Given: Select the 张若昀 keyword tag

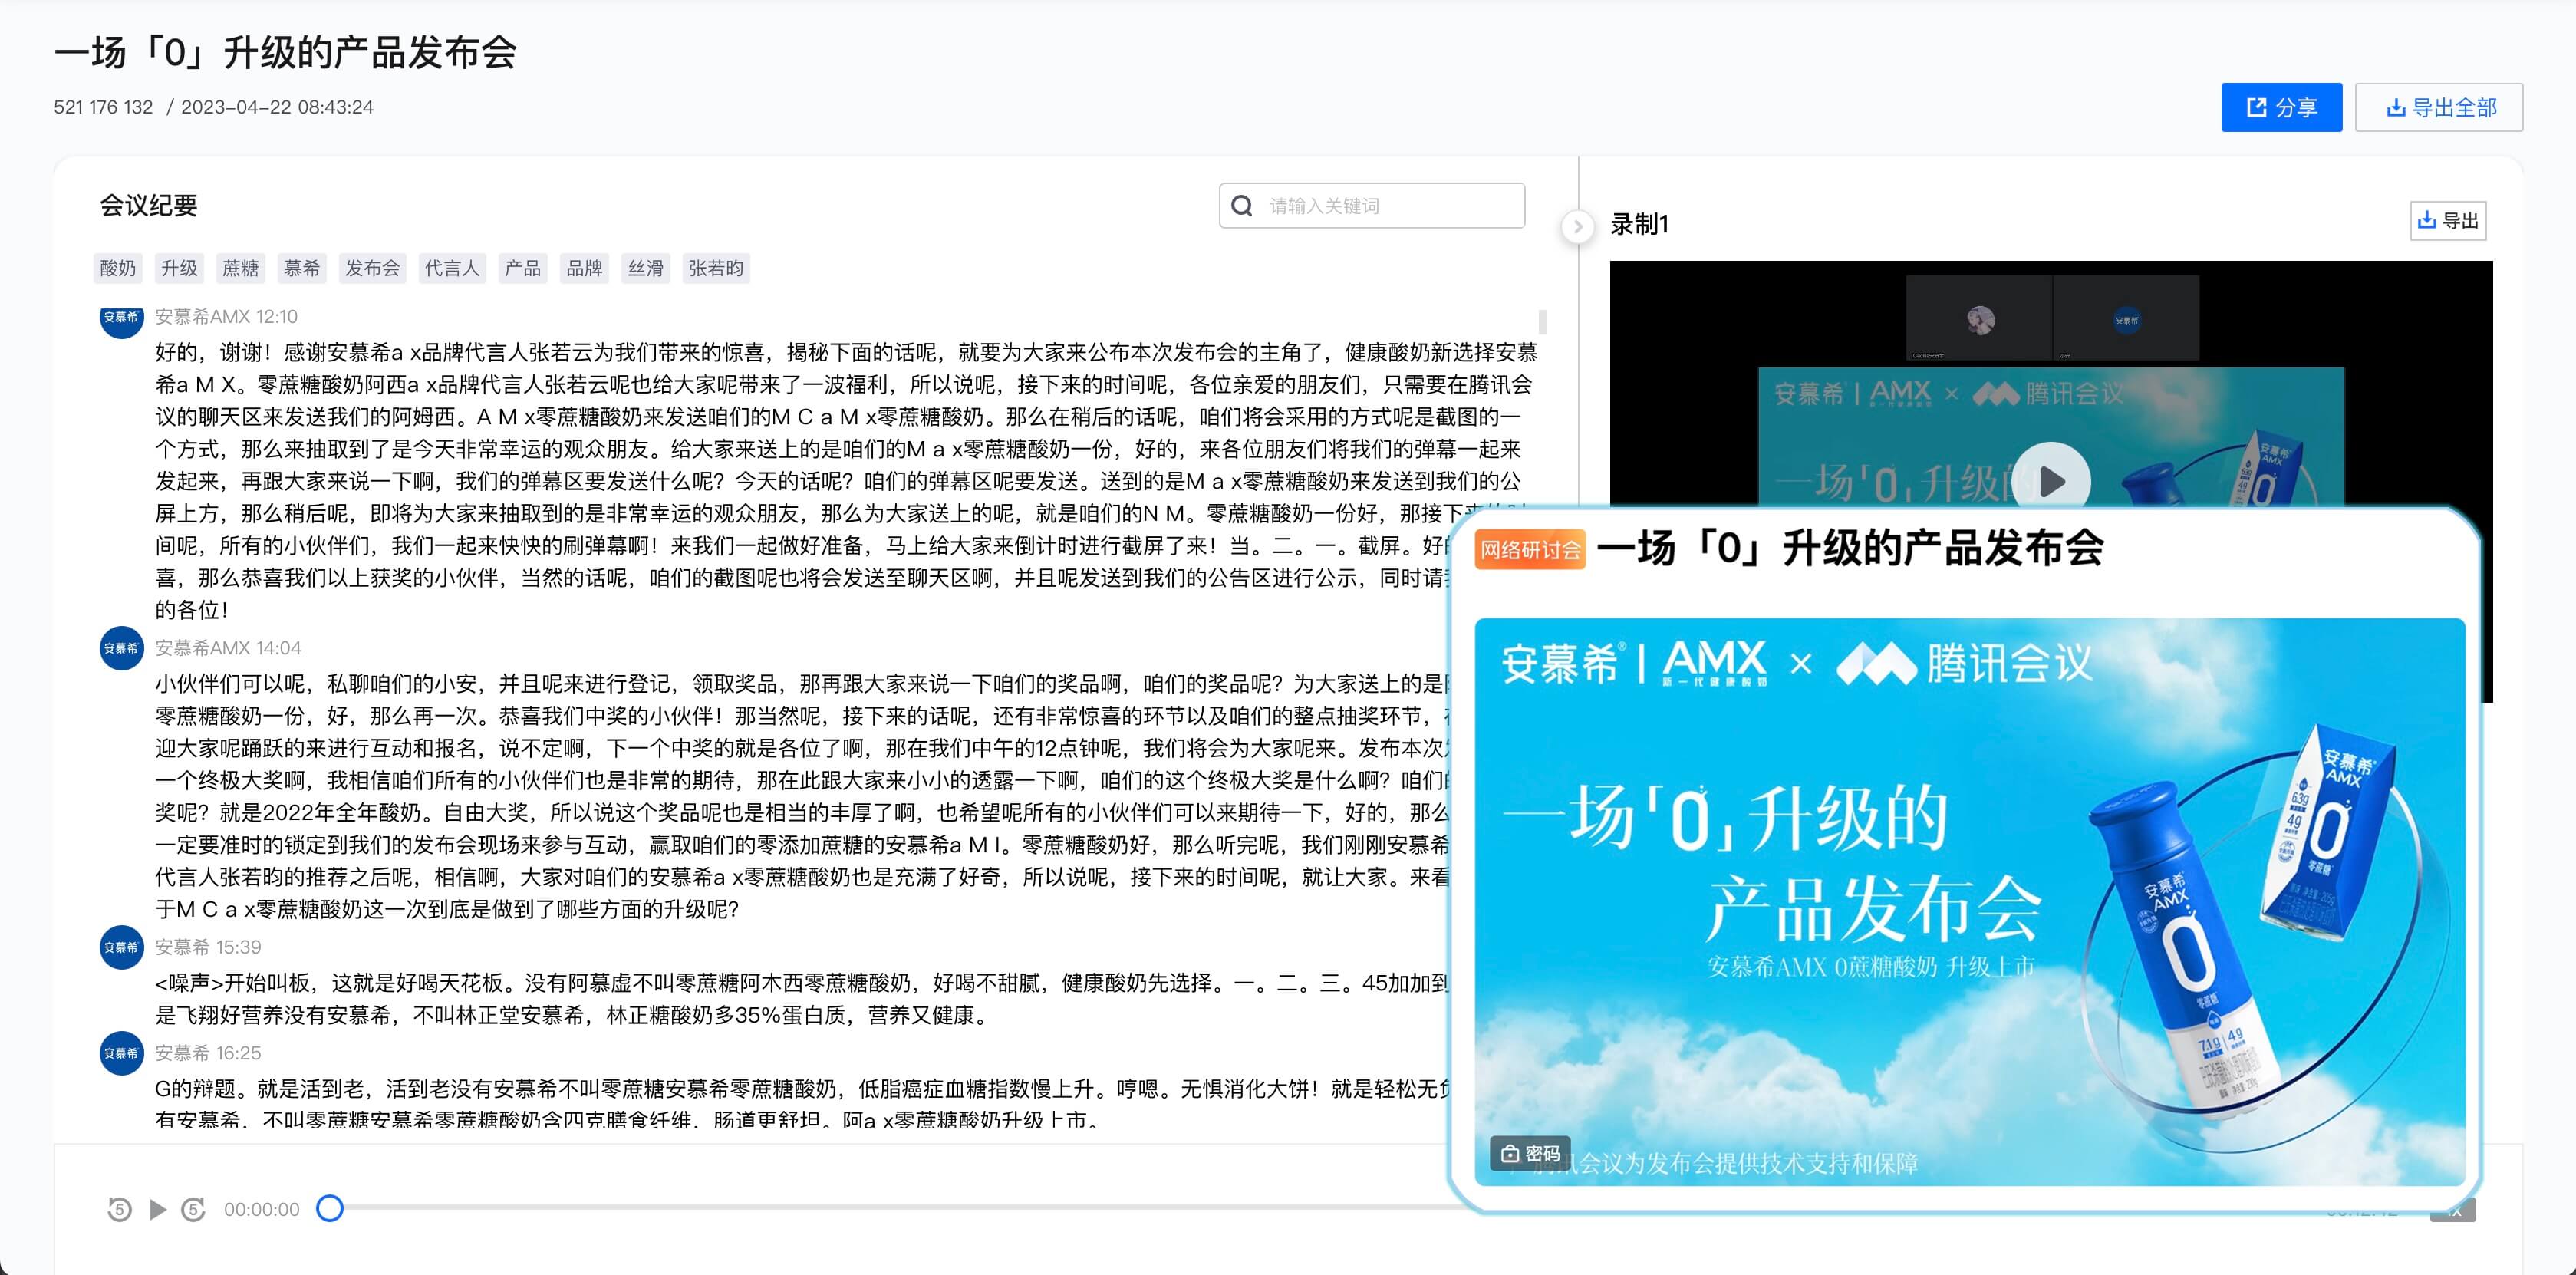Looking at the screenshot, I should [716, 268].
